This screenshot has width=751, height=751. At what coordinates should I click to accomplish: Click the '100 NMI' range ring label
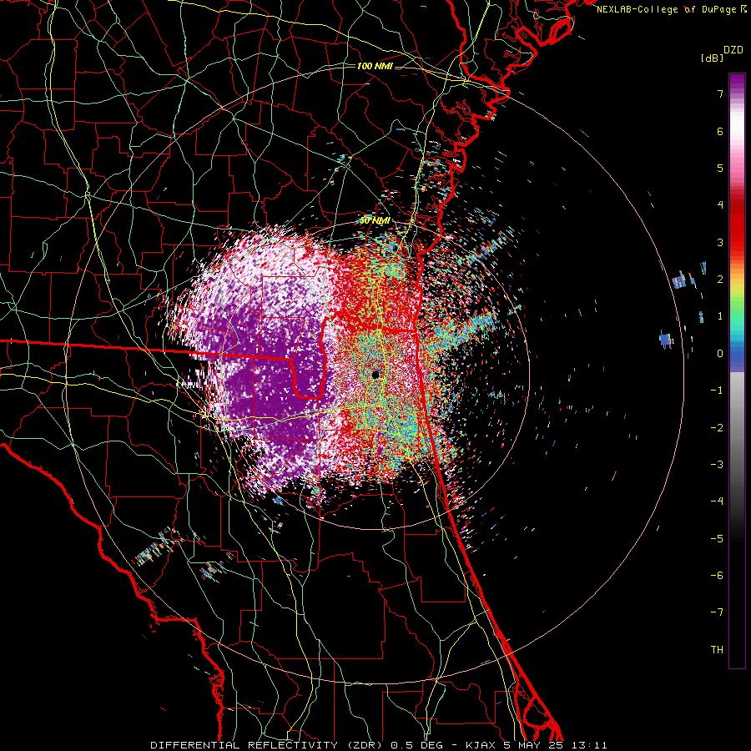tap(375, 66)
